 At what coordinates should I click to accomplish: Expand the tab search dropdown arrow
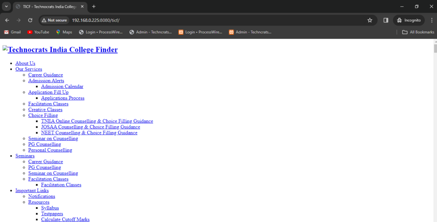tap(6, 7)
